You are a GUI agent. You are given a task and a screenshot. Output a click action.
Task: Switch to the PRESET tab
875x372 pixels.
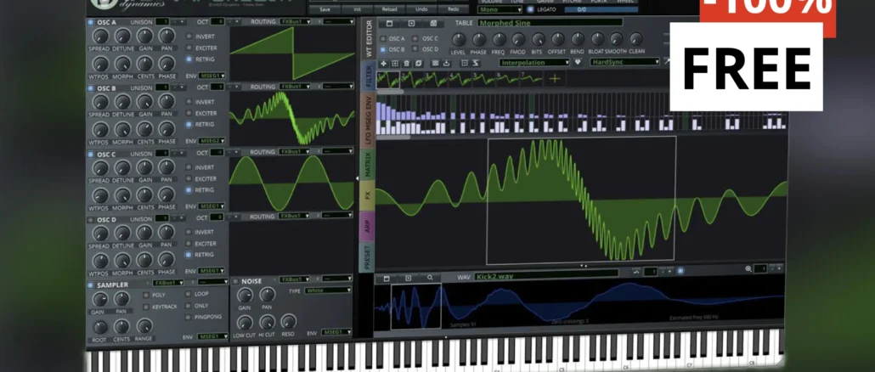click(x=367, y=258)
